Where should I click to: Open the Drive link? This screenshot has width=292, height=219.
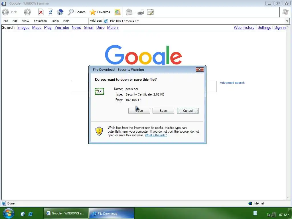[100, 28]
